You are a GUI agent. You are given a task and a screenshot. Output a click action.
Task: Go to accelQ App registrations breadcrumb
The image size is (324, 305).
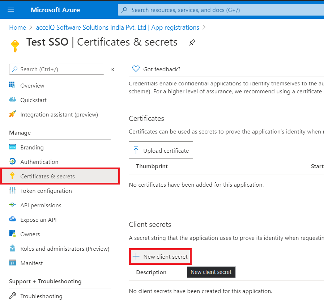coord(118,27)
